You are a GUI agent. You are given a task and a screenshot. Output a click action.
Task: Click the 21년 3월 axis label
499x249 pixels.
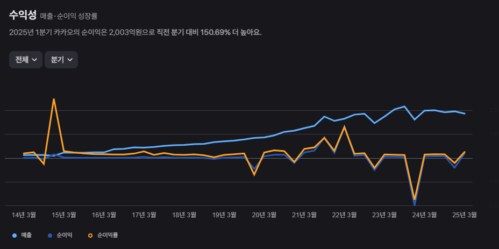pos(304,215)
